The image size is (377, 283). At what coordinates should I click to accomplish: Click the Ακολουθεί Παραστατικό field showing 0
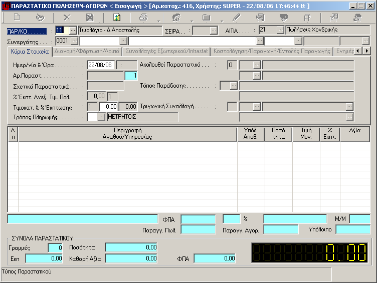click(x=232, y=65)
